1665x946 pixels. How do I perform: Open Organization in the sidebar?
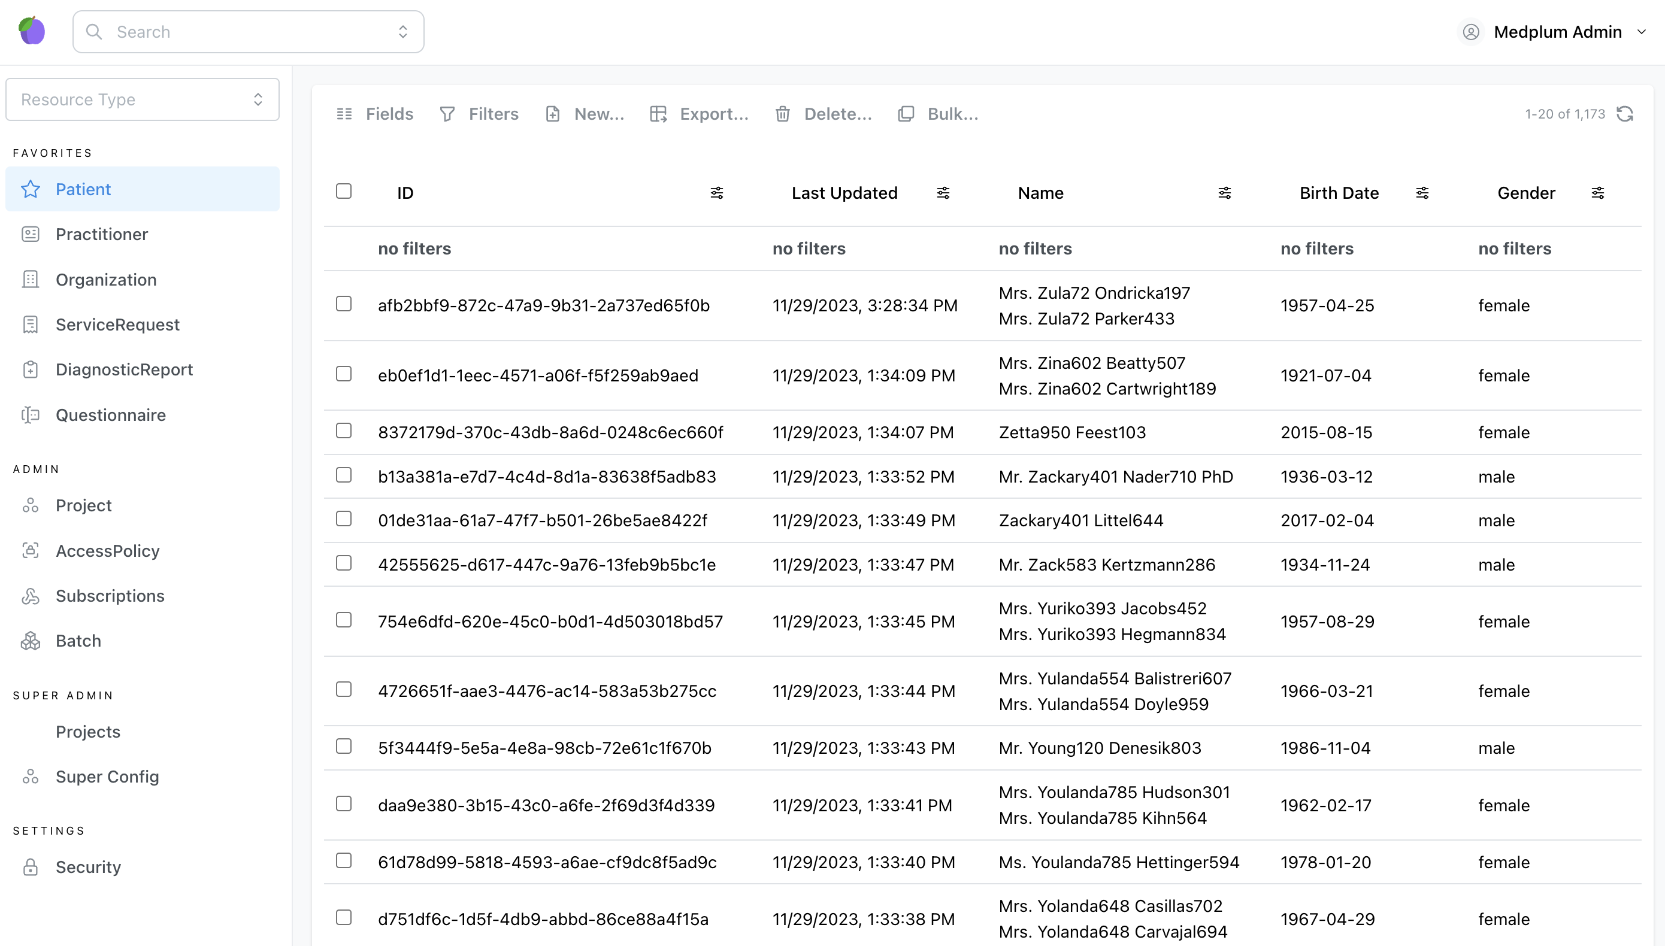(x=143, y=280)
